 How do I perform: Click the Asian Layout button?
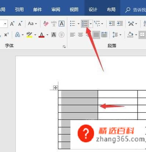(131, 23)
